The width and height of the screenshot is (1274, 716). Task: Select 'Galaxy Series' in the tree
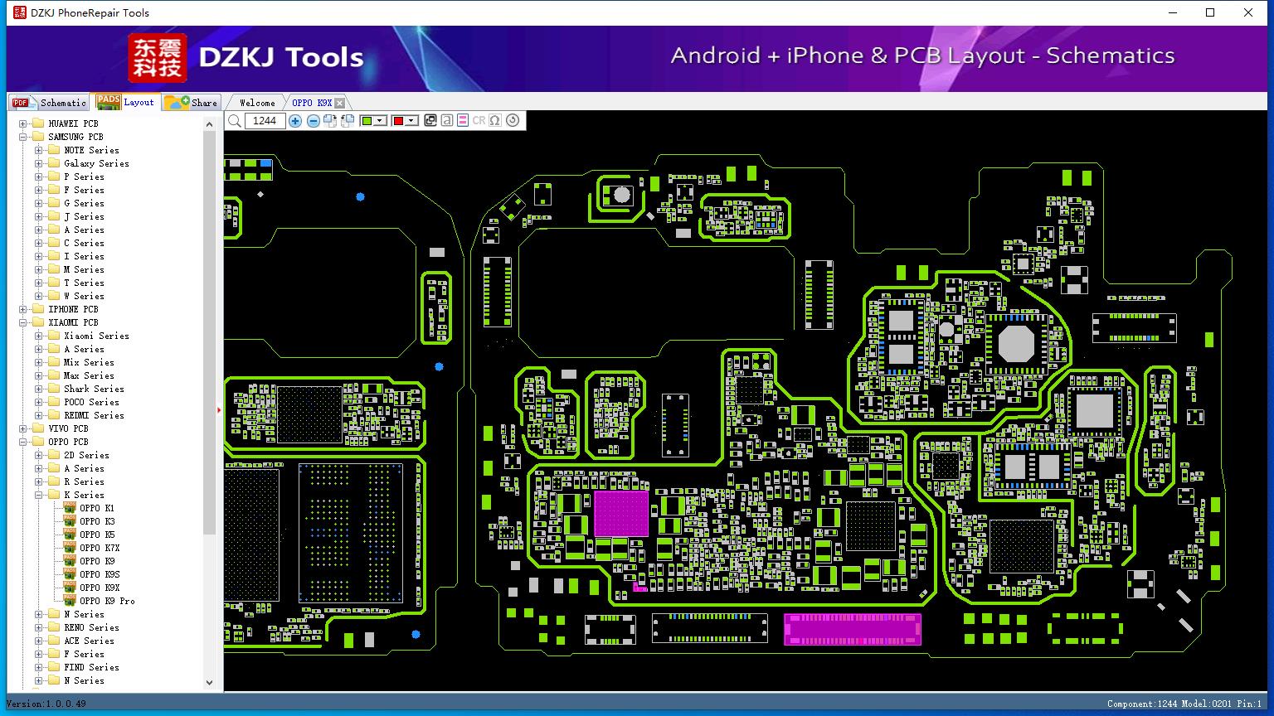96,163
